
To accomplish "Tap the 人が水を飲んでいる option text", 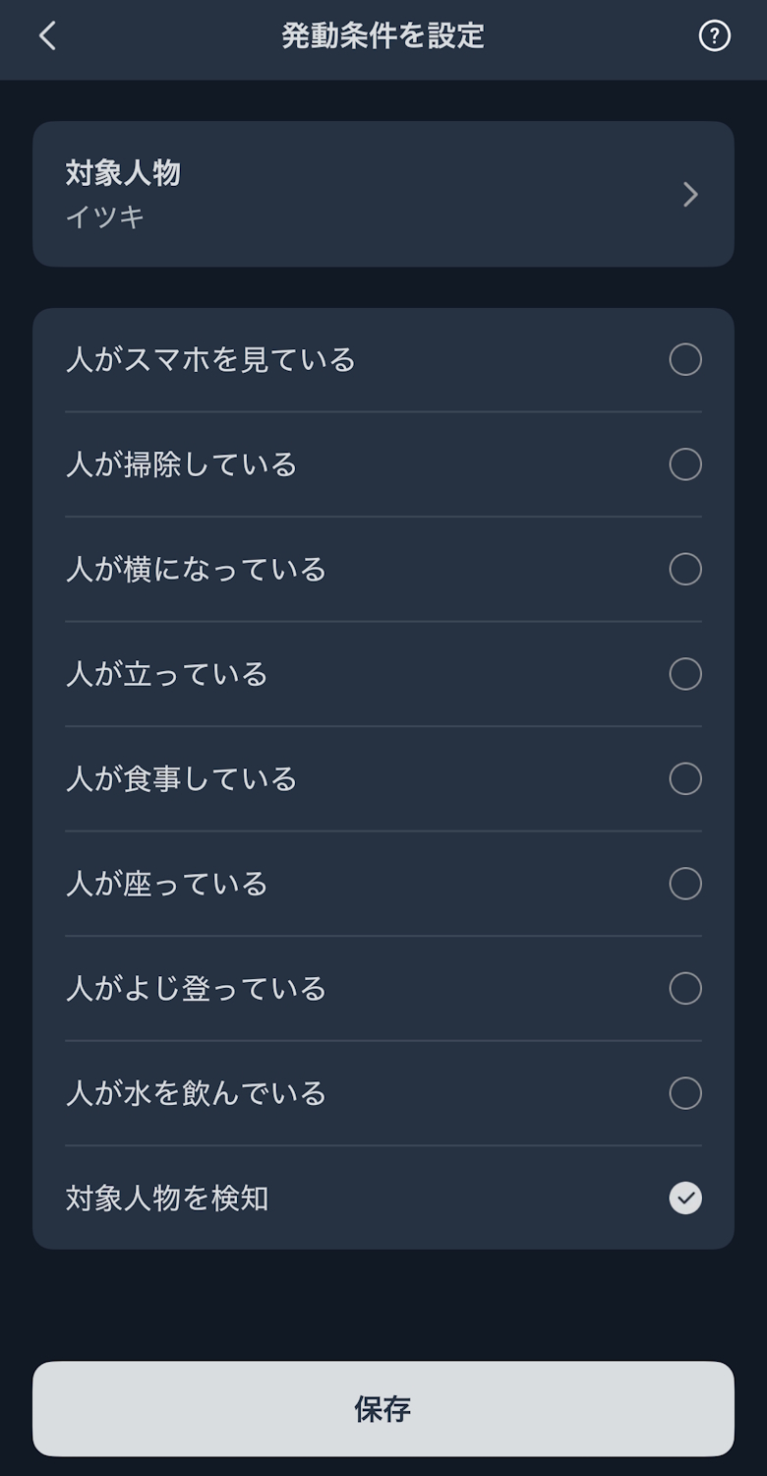I will (x=196, y=1093).
